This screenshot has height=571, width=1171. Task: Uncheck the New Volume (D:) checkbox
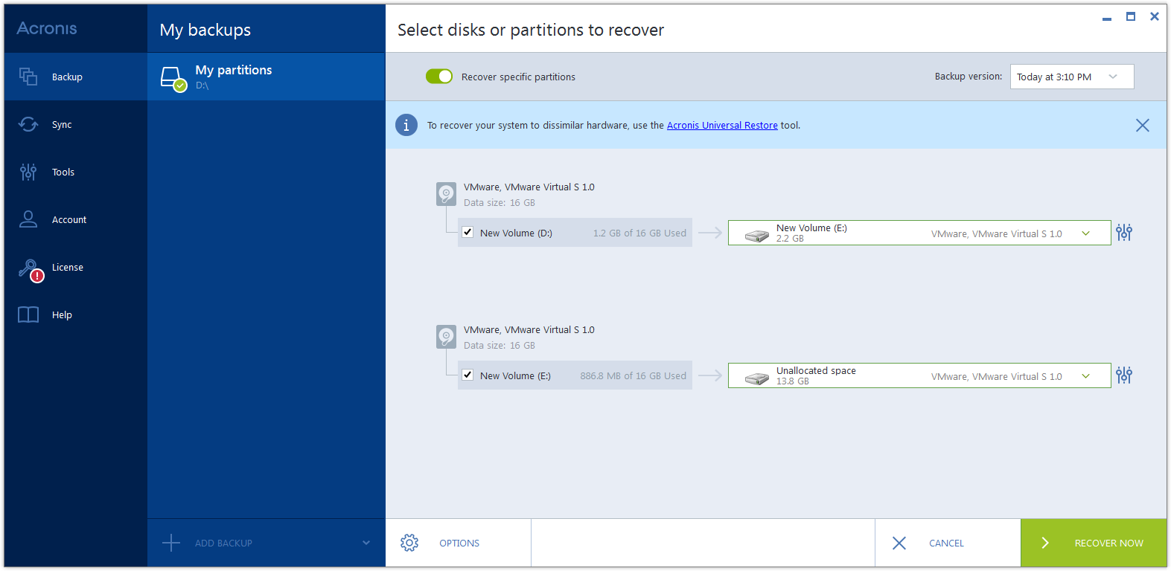coord(468,232)
